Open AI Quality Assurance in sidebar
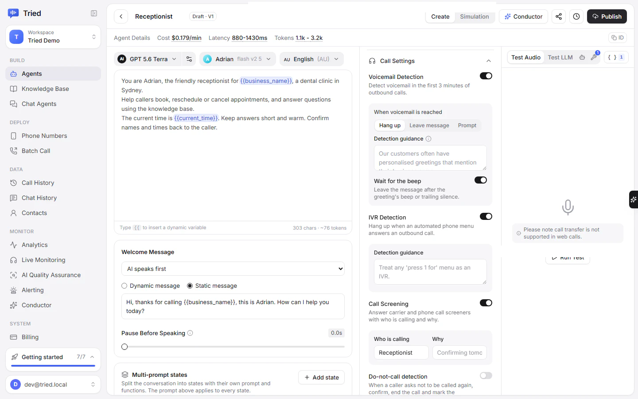 point(53,275)
